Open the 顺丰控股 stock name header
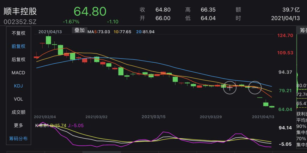The image size is (307, 153). pyautogui.click(x=20, y=11)
